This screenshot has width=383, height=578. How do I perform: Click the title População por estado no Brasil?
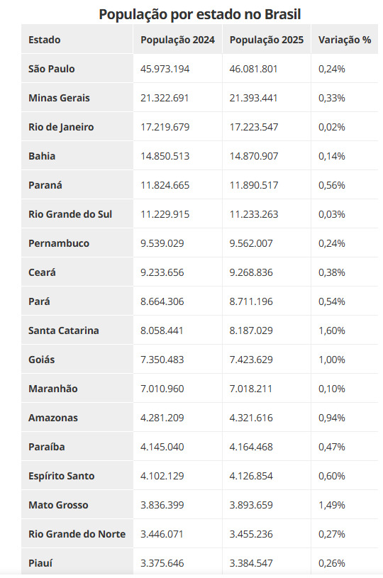200,14
